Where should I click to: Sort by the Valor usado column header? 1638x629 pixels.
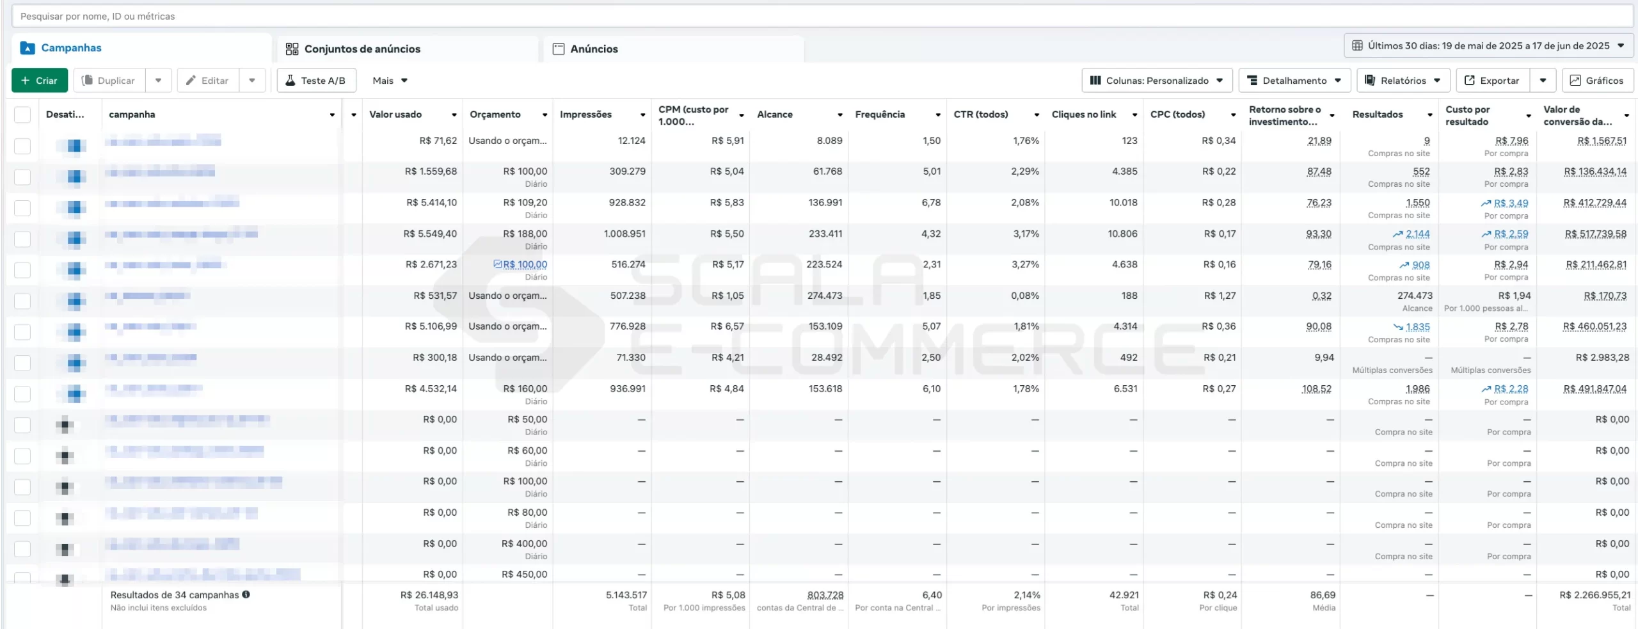pyautogui.click(x=395, y=115)
